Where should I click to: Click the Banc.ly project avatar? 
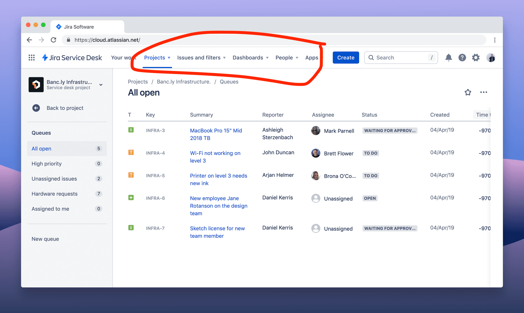coord(36,84)
